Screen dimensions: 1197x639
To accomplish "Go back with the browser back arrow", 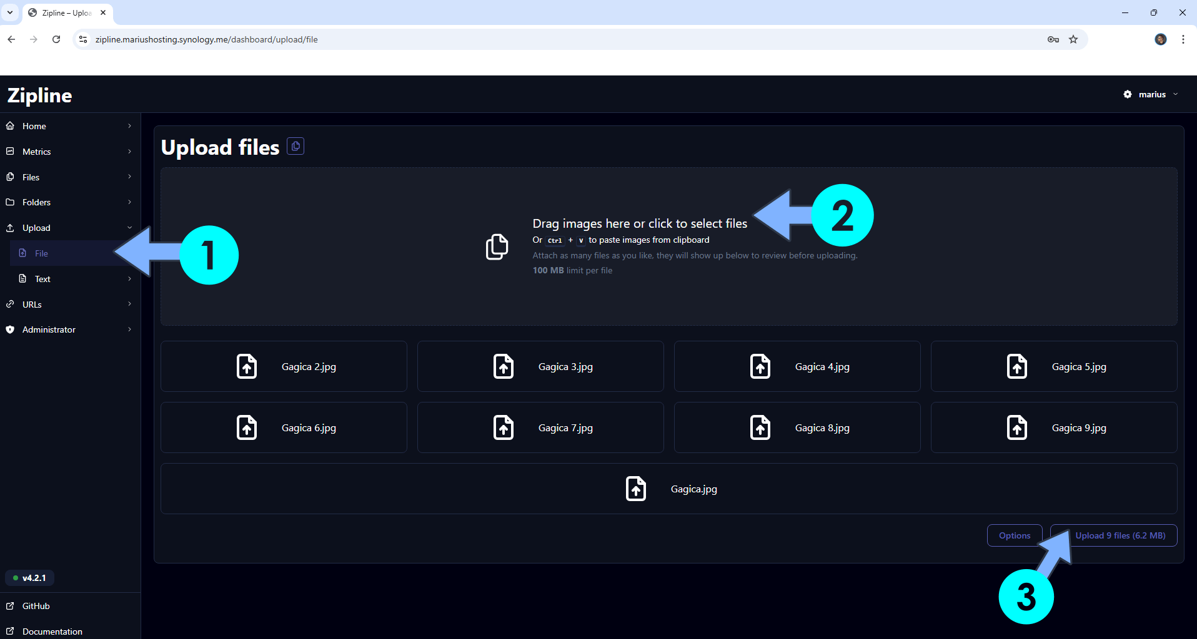I will [11, 39].
